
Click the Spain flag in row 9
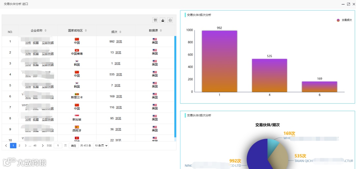pos(77,127)
